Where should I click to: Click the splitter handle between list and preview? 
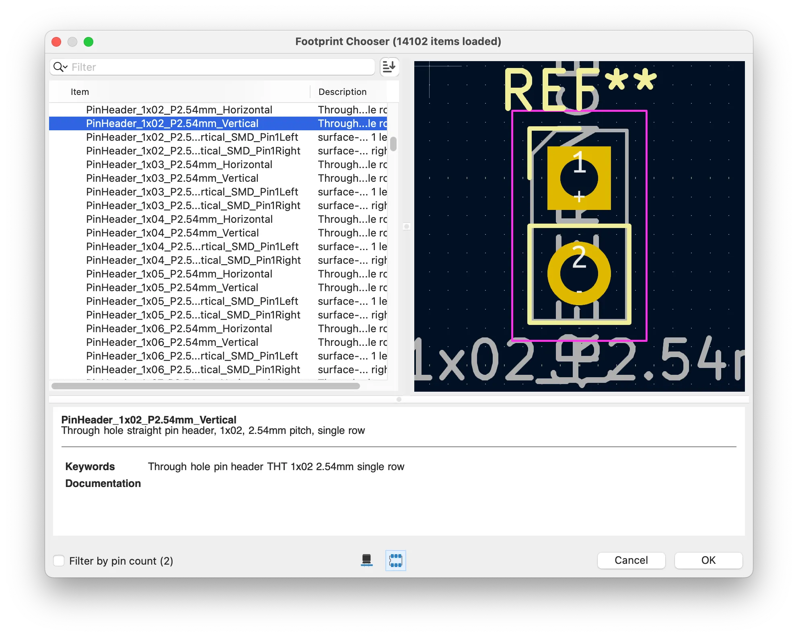407,226
